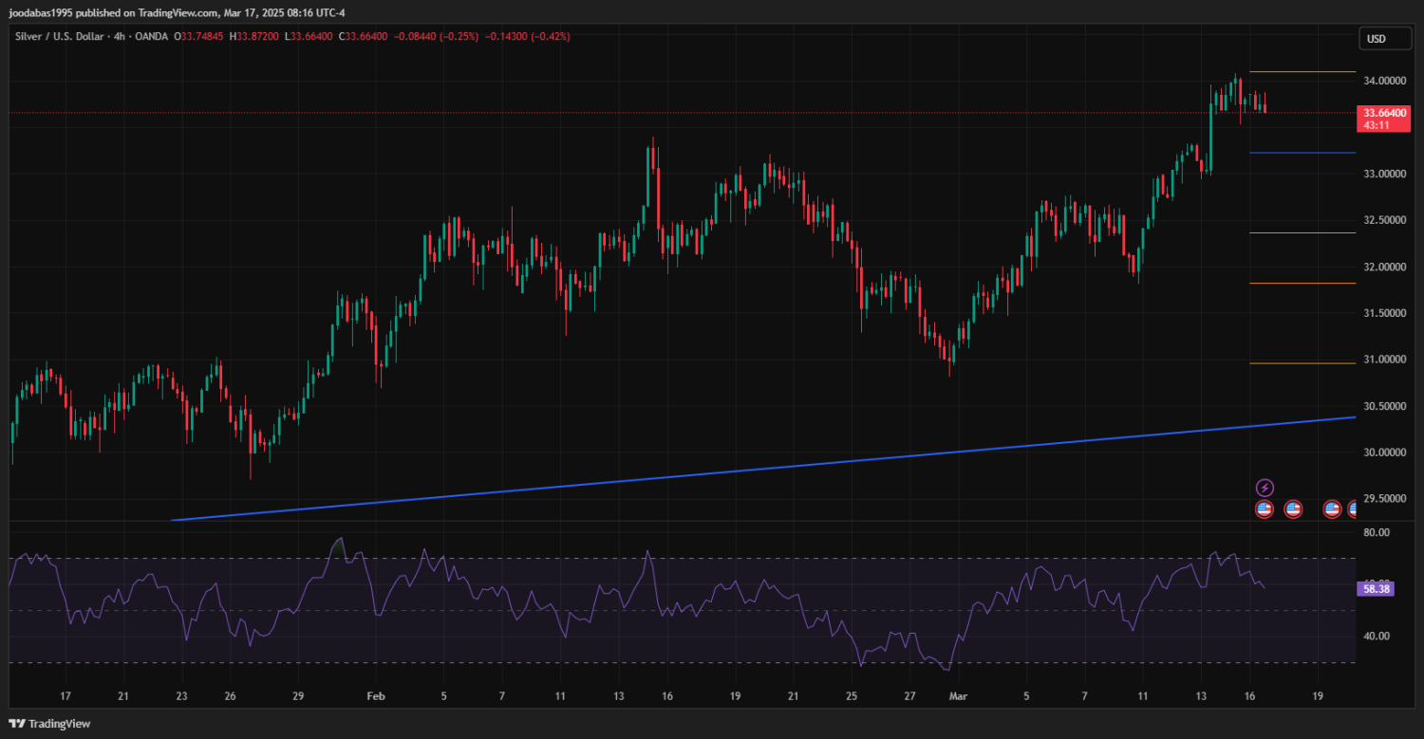Click the purple lightning bolt event icon
This screenshot has height=739, width=1424.
(x=1265, y=488)
